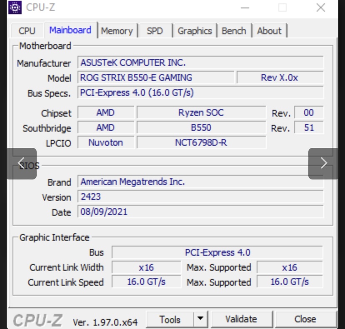345x329 pixels.
Task: Click the Validate button
Action: 241,319
